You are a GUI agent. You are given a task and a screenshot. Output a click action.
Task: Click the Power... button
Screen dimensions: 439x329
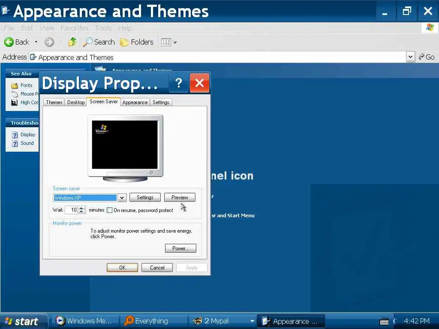[180, 248]
